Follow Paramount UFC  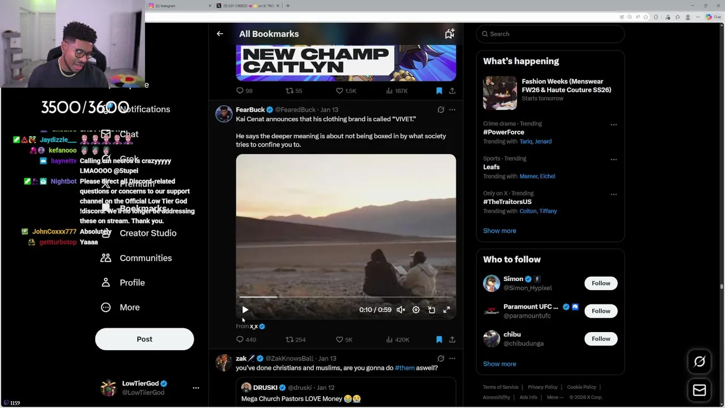point(601,311)
